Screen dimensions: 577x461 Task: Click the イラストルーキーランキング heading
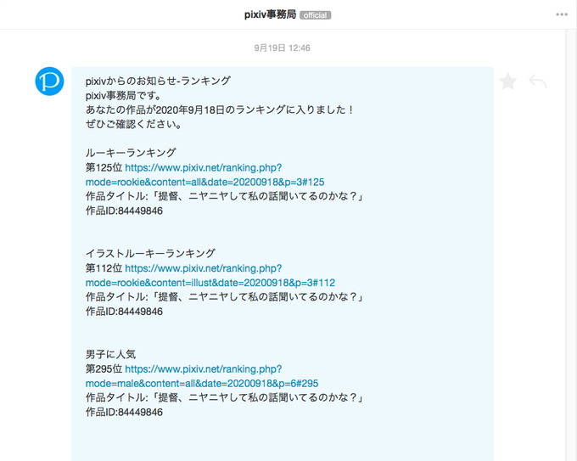150,253
